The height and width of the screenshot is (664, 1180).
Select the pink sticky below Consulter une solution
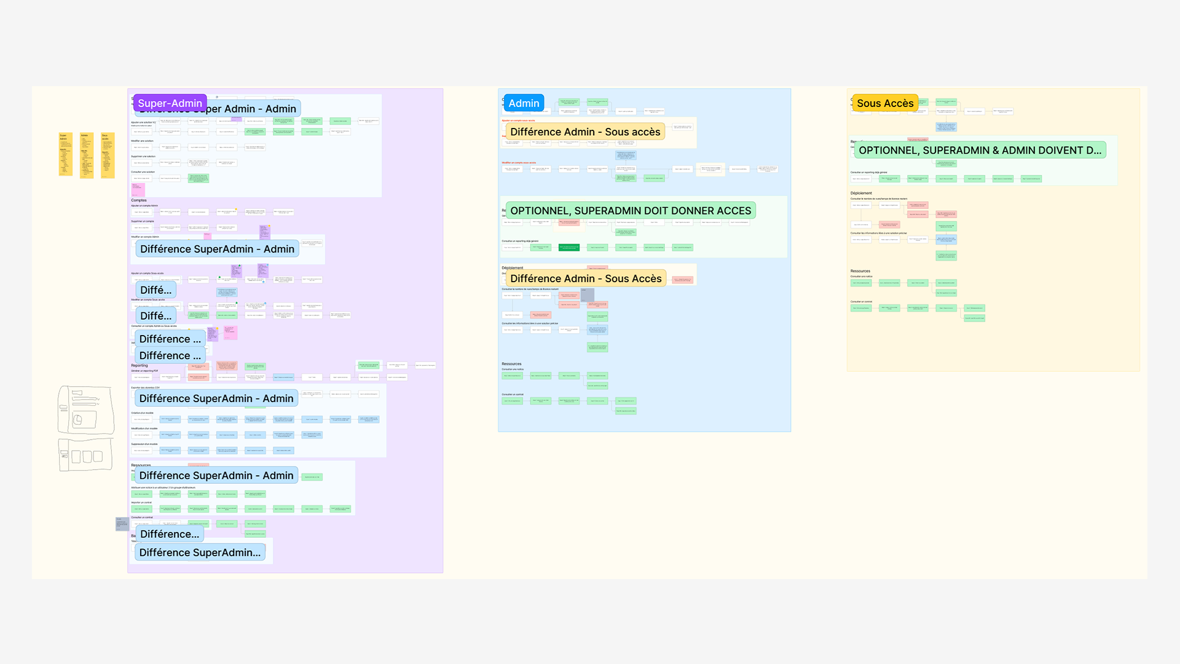(138, 189)
